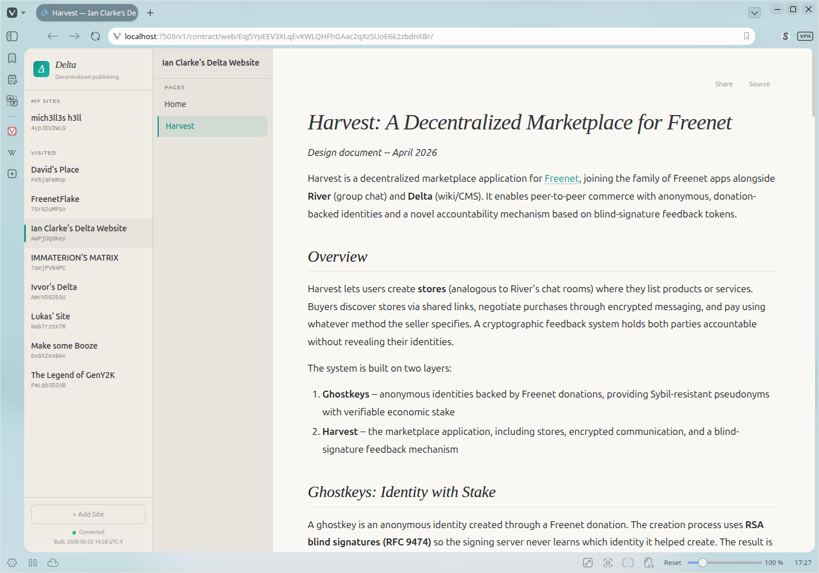Open the FreenetFlake site
This screenshot has width=819, height=573.
(x=89, y=204)
